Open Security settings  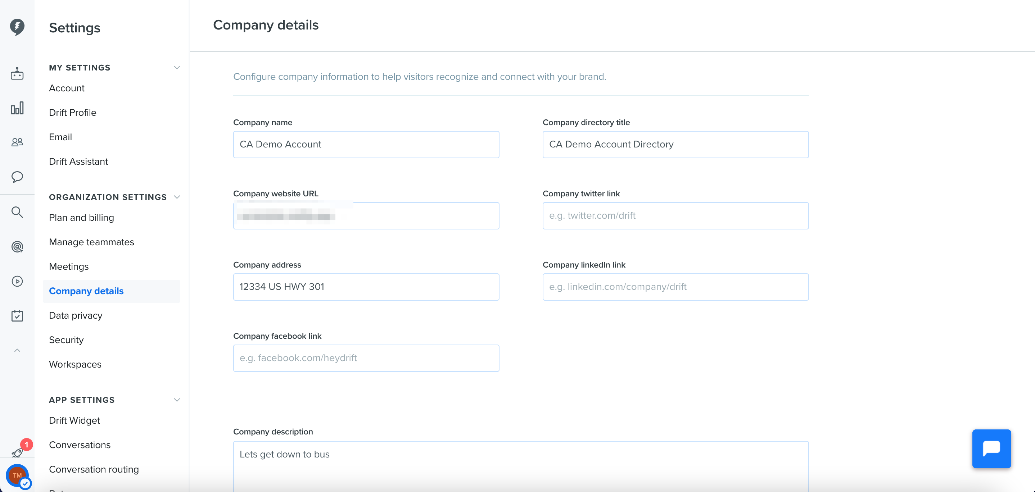click(x=66, y=340)
